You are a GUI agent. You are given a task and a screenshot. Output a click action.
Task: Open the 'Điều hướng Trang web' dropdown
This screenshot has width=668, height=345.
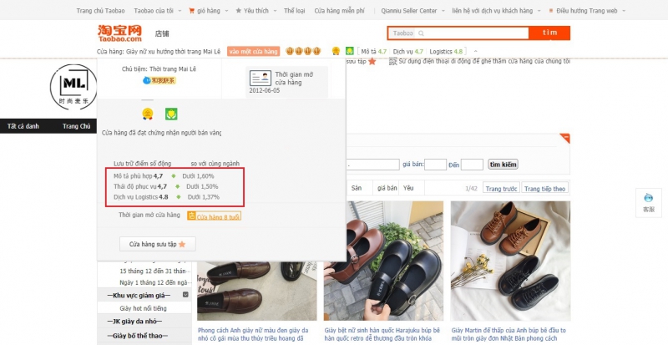pos(585,11)
